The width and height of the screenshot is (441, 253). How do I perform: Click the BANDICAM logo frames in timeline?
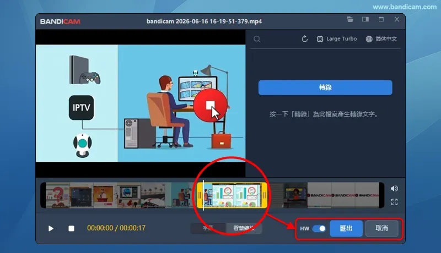pyautogui.click(x=343, y=195)
